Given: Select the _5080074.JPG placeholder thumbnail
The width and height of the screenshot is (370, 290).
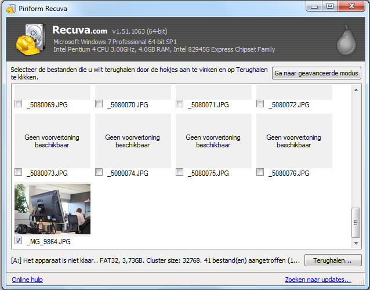Looking at the screenshot, I should coord(133,141).
